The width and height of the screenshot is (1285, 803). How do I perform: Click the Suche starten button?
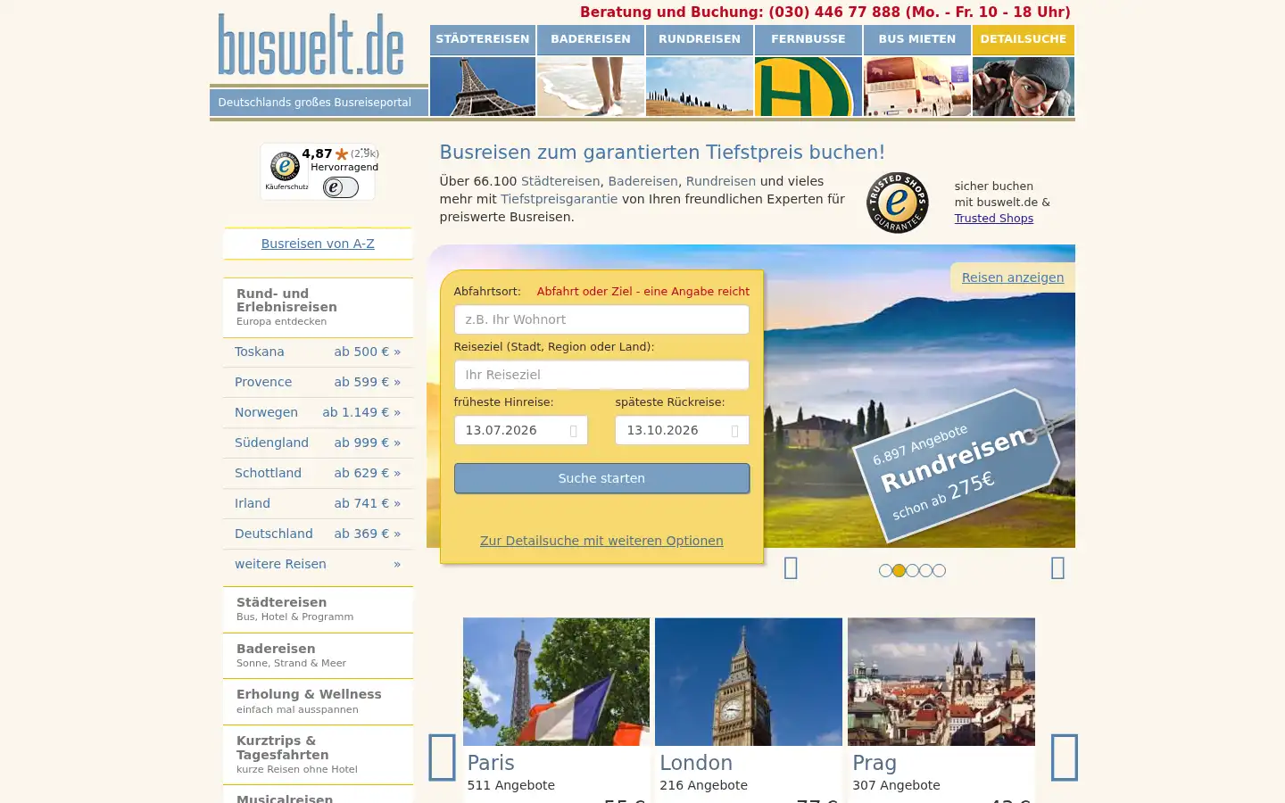(601, 478)
